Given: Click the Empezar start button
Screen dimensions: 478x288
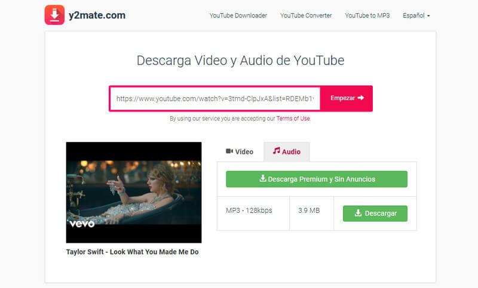Looking at the screenshot, I should (x=347, y=98).
